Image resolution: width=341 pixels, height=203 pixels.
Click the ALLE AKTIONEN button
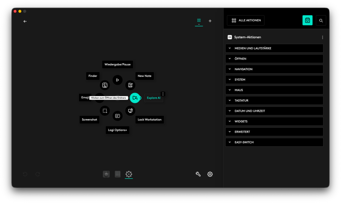click(x=246, y=20)
